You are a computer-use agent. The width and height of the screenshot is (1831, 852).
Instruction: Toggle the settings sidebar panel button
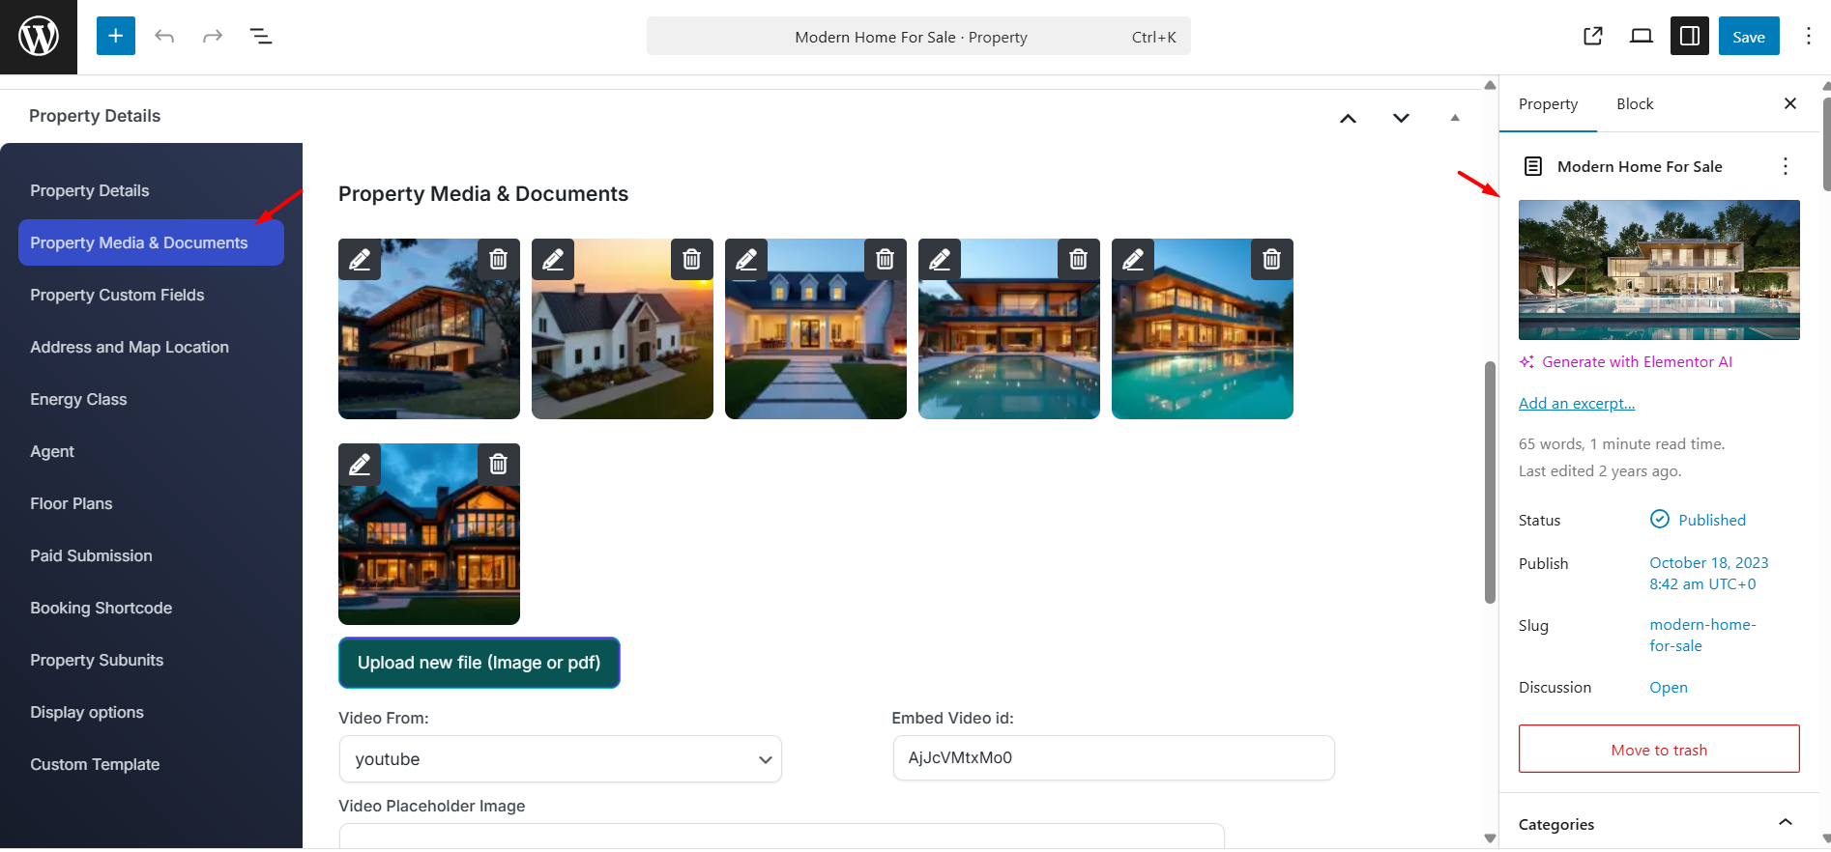click(1690, 36)
